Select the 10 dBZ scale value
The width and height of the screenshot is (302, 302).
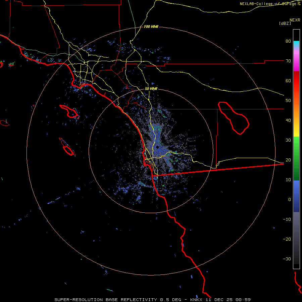point(288,180)
